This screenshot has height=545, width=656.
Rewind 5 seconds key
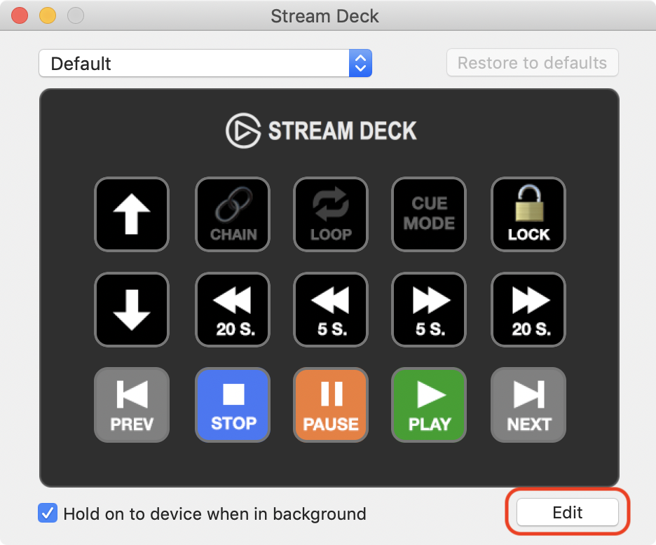coord(331,310)
